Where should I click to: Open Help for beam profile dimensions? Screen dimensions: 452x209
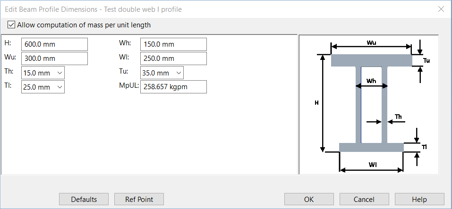(419, 199)
